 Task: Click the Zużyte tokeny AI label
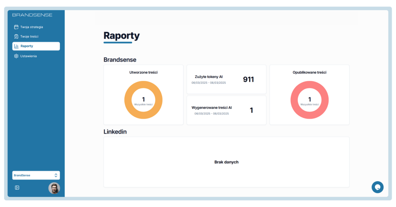tap(208, 77)
